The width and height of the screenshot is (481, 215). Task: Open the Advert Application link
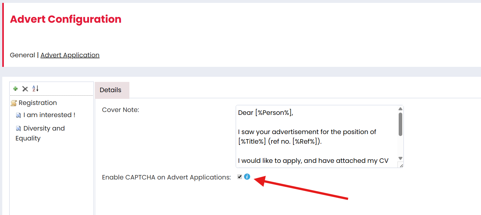[x=70, y=55]
